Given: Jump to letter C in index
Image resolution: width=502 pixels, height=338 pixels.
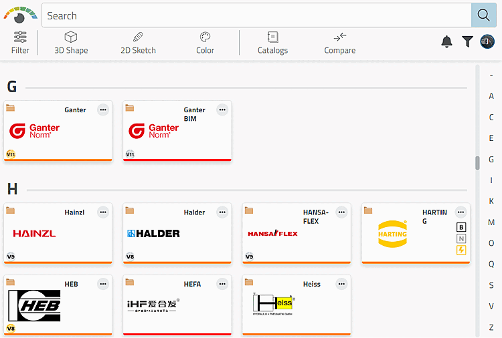Looking at the screenshot, I should [491, 118].
